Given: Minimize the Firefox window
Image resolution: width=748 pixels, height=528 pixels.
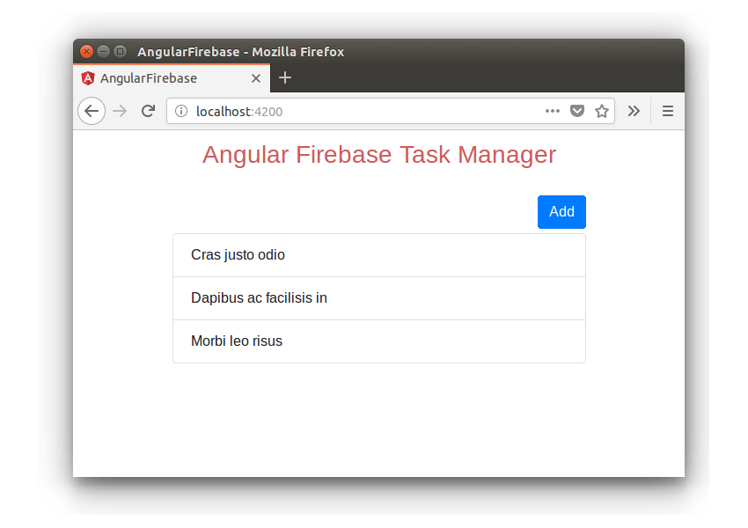Looking at the screenshot, I should [103, 51].
